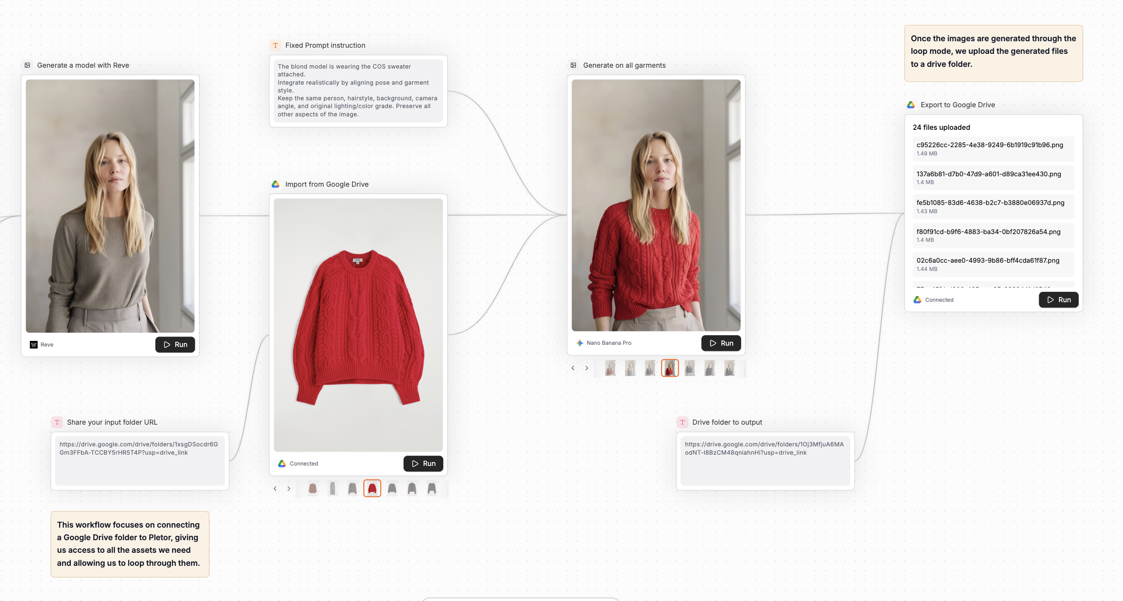Image resolution: width=1123 pixels, height=601 pixels.
Task: Show previous generated image in garments carousel
Action: coord(573,368)
